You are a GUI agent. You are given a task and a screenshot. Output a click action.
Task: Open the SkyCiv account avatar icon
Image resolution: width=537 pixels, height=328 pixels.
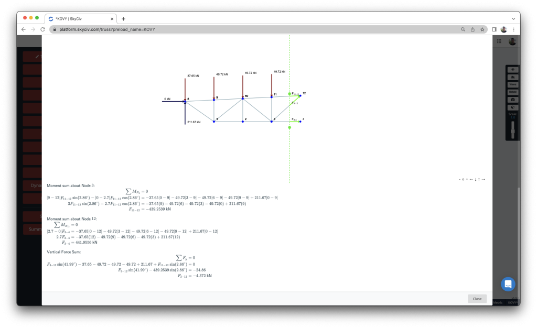(512, 41)
